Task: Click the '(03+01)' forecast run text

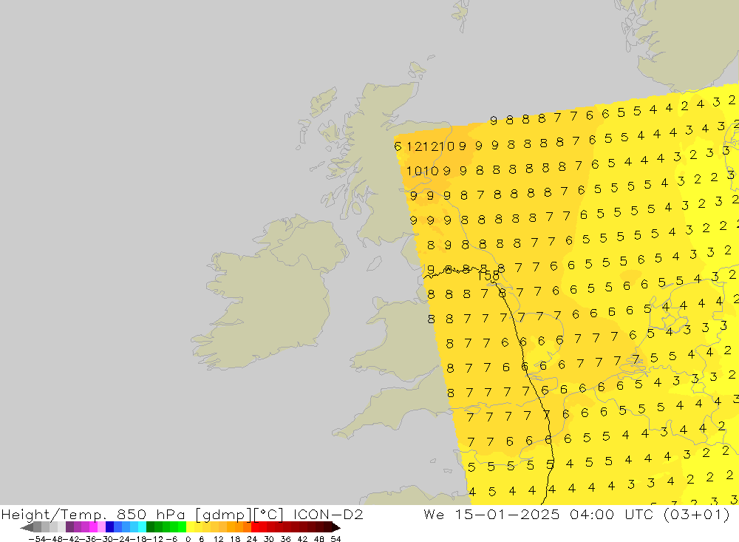Action: pos(697,514)
